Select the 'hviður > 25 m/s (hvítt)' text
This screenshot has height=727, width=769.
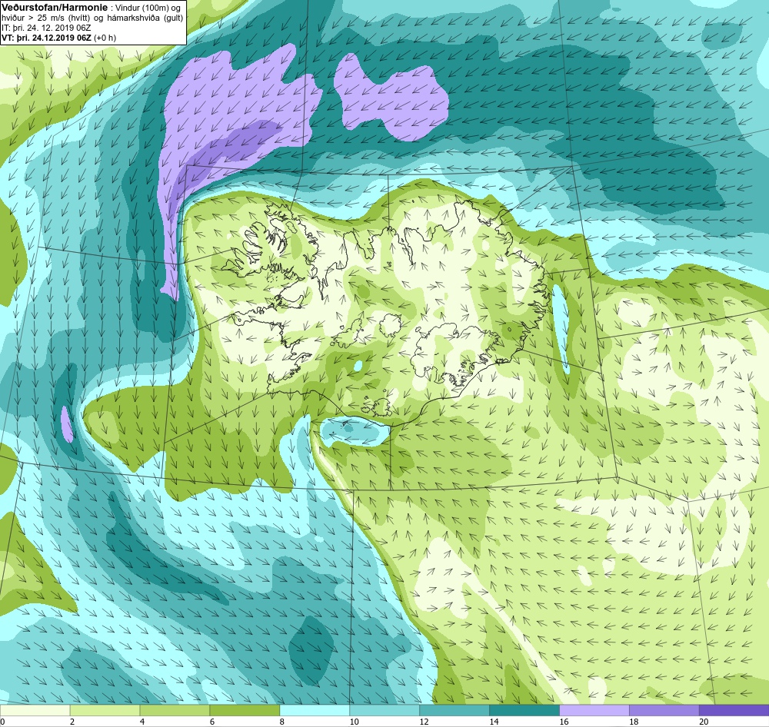click(x=45, y=18)
